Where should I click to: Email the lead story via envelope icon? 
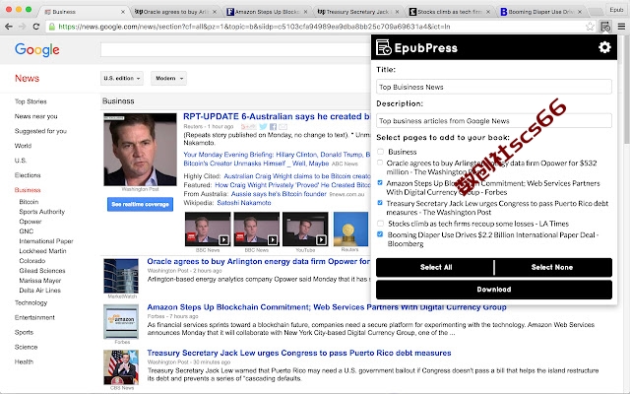283,127
